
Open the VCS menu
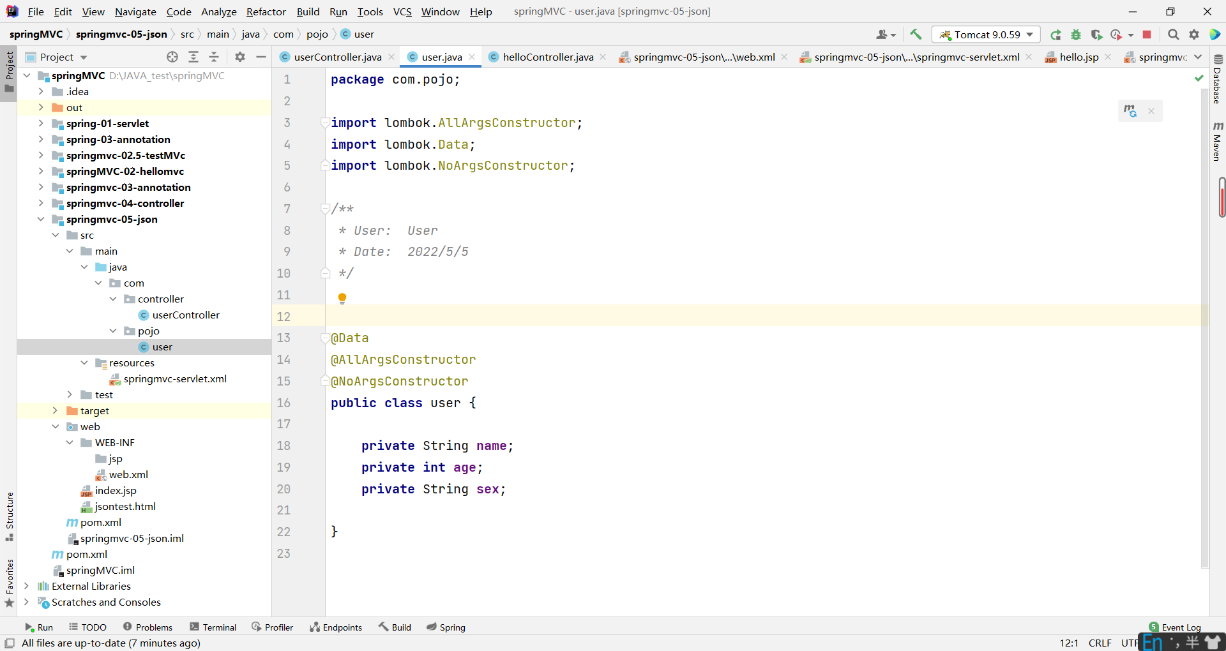pos(402,11)
